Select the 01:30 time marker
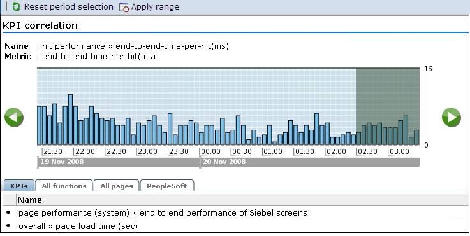This screenshot has height=236, width=470. [304, 151]
